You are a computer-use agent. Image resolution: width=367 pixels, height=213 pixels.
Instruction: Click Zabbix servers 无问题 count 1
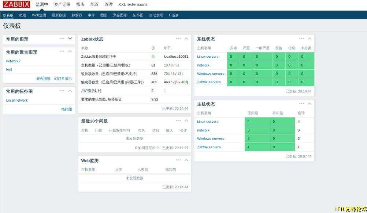[x=249, y=147]
